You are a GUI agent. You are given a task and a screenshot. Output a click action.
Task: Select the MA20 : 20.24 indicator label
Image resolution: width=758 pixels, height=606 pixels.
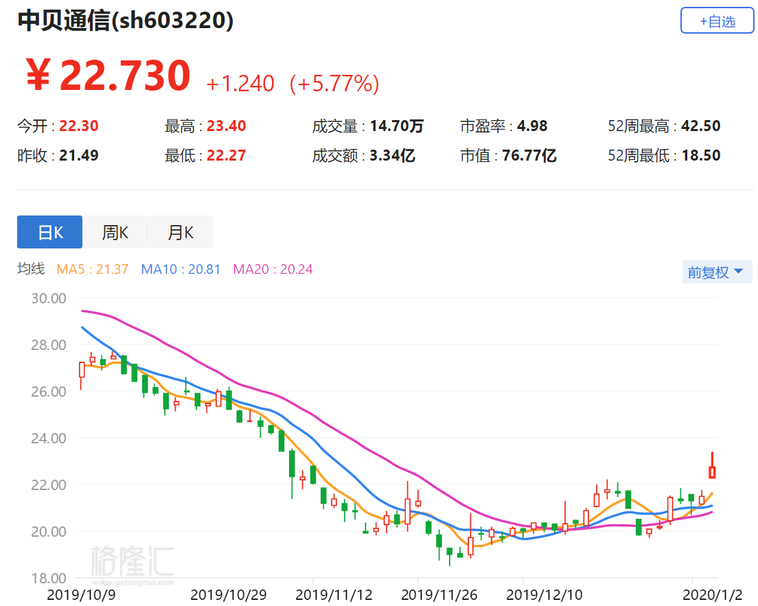click(273, 269)
